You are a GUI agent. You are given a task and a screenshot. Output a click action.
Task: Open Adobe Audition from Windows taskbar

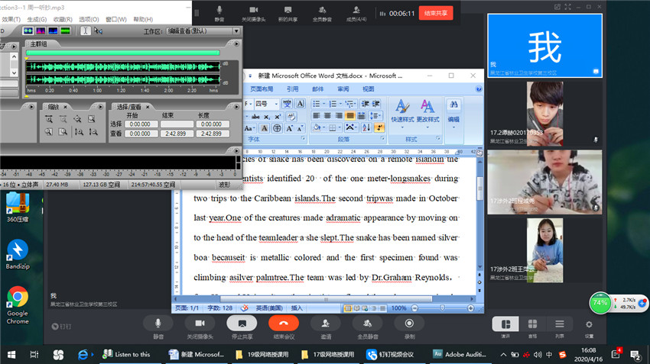[460, 355]
